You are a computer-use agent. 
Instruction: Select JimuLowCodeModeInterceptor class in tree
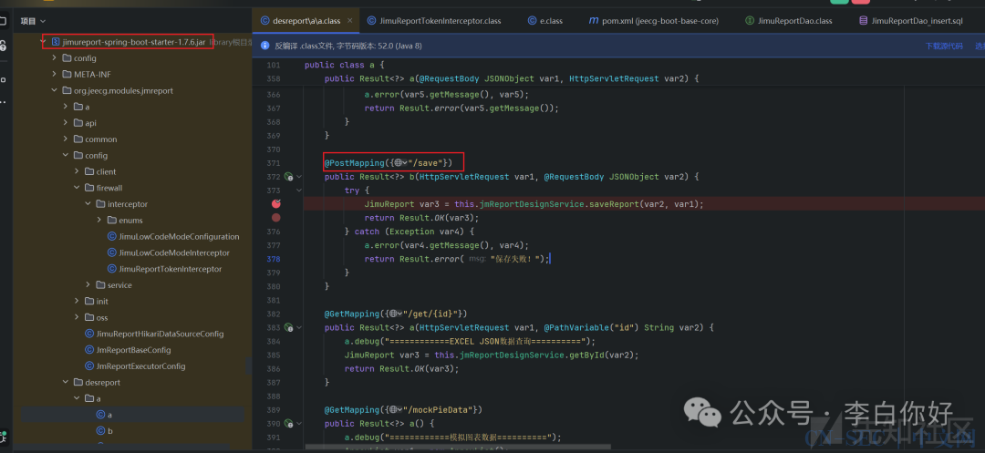pyautogui.click(x=169, y=252)
